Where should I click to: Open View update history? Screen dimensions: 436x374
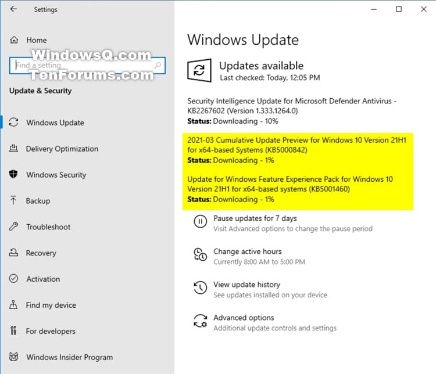246,285
